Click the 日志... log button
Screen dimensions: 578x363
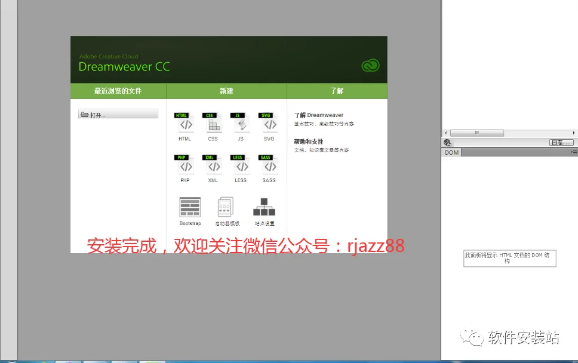tap(561, 143)
